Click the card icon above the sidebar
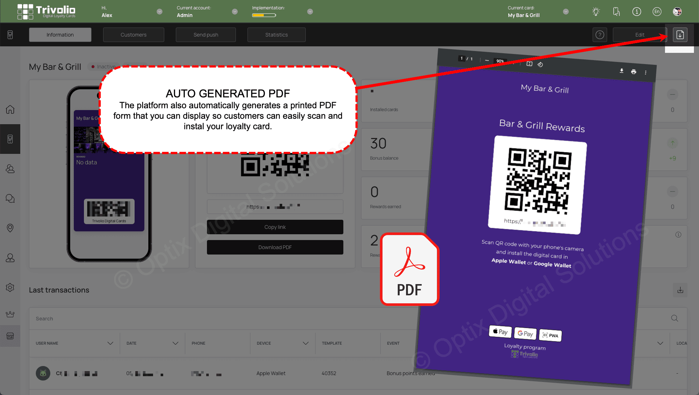699x395 pixels. click(x=10, y=35)
